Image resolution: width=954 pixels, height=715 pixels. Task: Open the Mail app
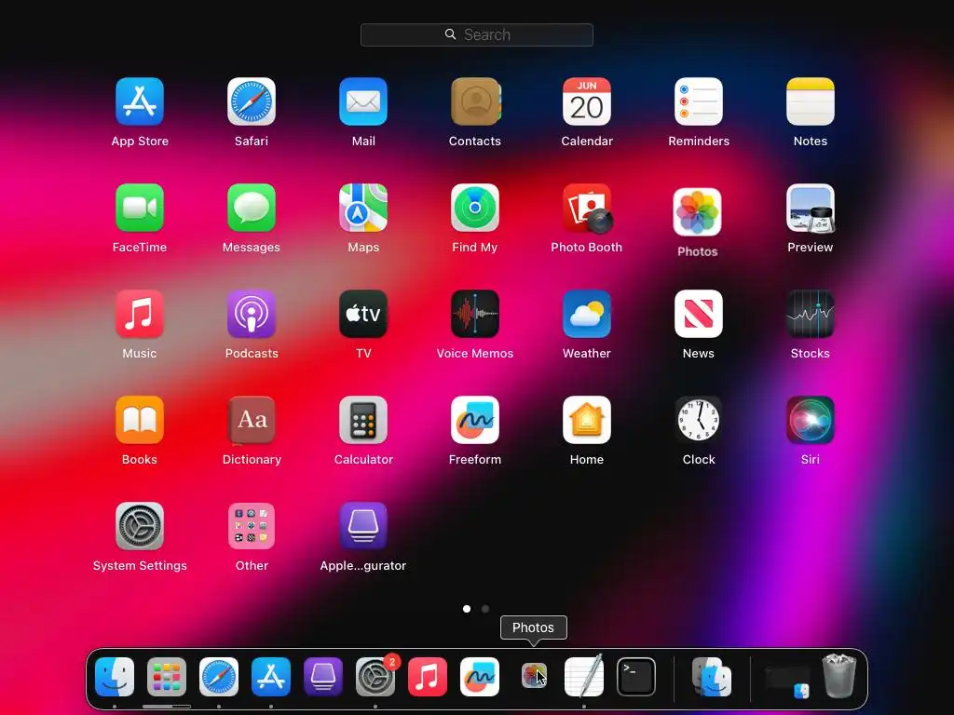point(363,101)
